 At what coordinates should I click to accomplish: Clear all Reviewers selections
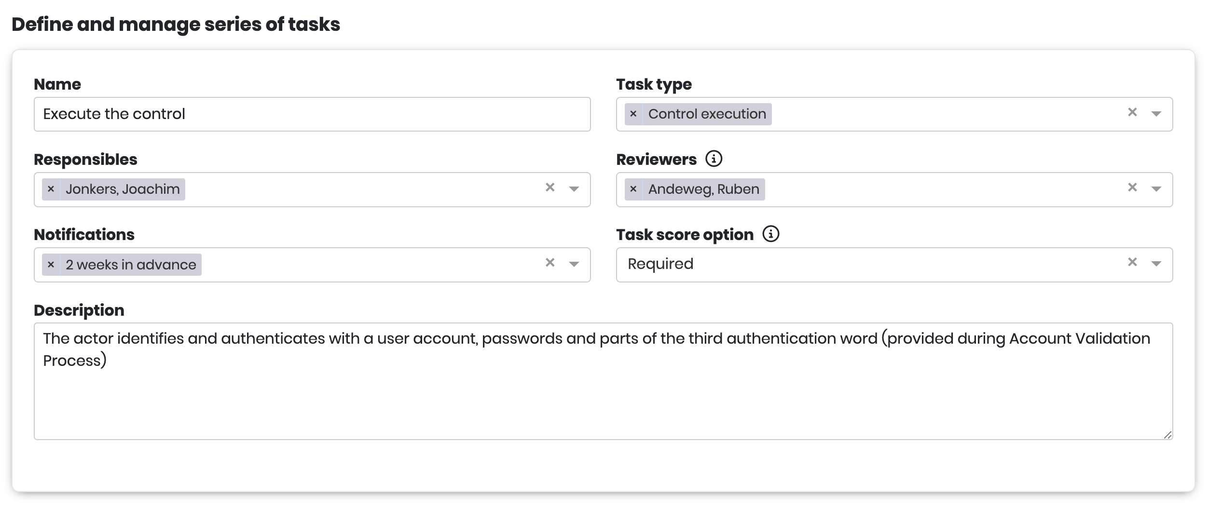tap(1132, 188)
